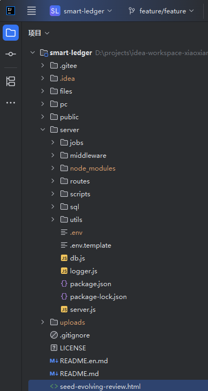Expand the routes folder
Image resolution: width=208 pixels, height=391 pixels.
click(x=52, y=181)
